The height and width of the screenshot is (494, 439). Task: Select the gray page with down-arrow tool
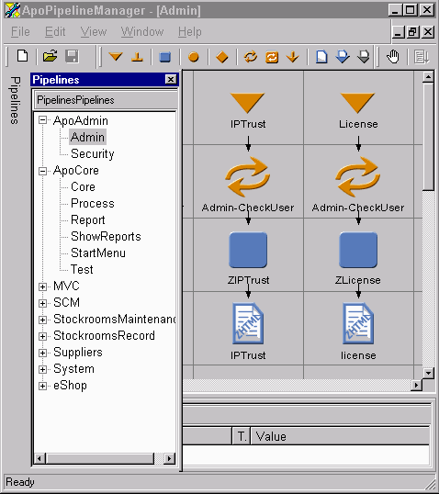364,57
